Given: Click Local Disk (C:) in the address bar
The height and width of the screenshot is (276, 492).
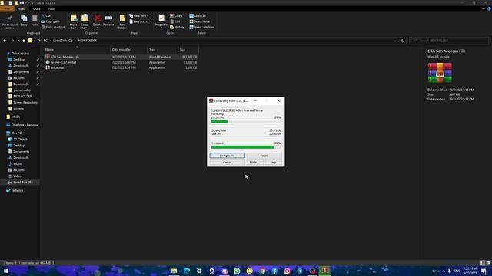Looking at the screenshot, I should 62,41.
